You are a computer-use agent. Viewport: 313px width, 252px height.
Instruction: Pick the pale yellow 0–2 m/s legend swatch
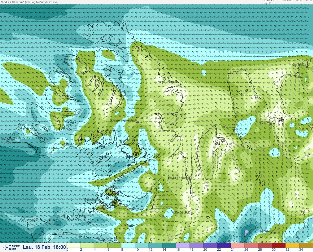click(x=73, y=245)
